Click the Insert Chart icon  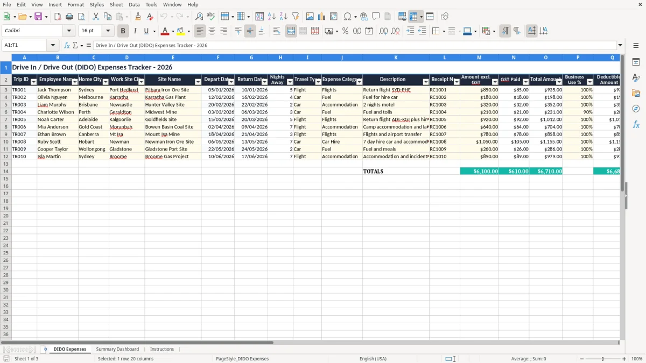tap(322, 17)
